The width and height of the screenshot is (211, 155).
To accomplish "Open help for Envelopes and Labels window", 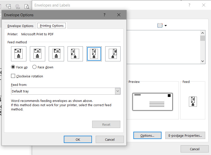I will pyautogui.click(x=189, y=5).
